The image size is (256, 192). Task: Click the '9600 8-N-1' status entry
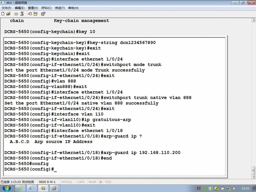47,182
